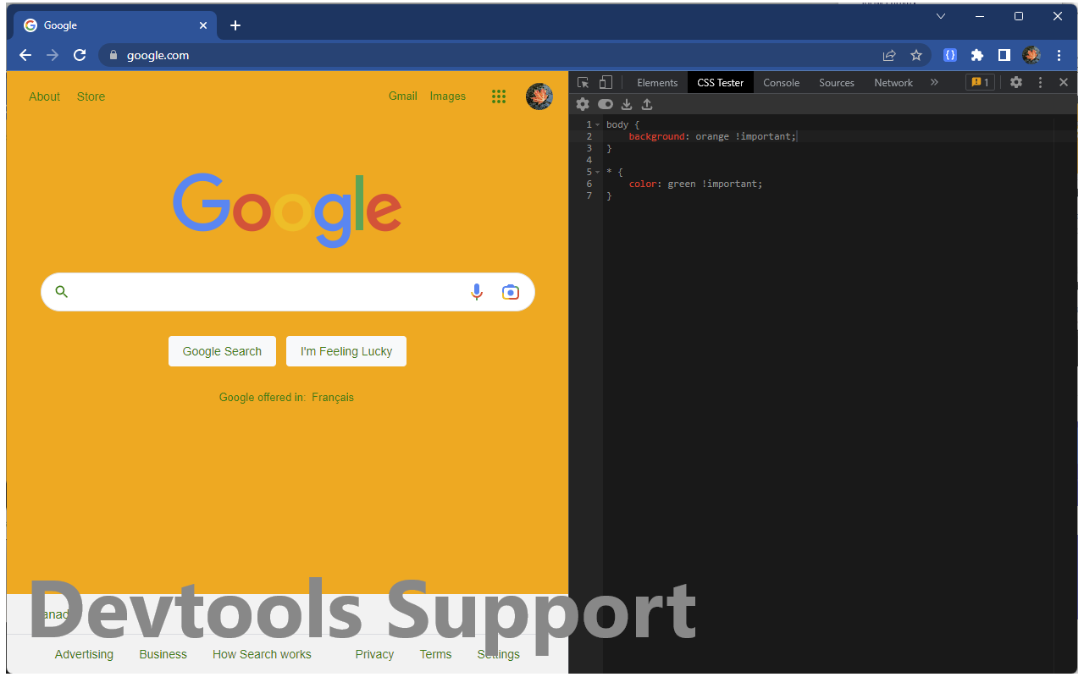Click the About link on Google

[44, 96]
